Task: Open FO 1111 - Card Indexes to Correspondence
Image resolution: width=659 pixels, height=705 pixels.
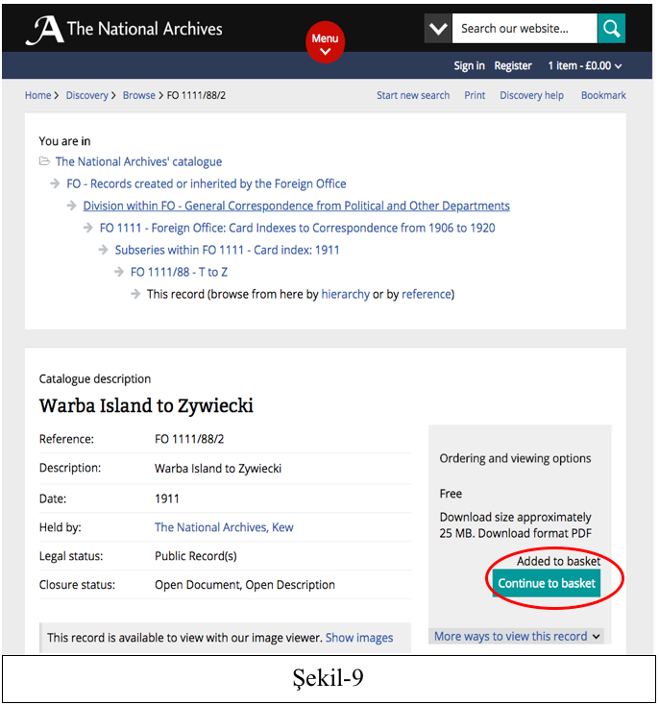Action: (298, 228)
